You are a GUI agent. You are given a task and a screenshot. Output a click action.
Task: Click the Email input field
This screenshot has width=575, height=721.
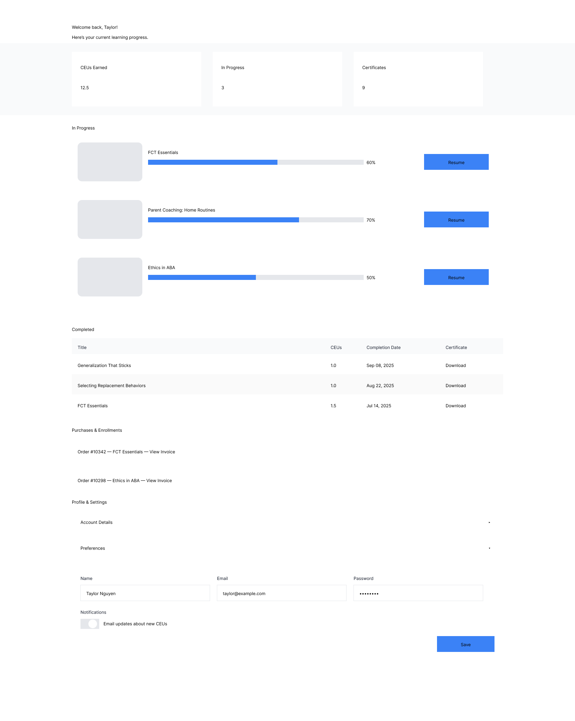281,593
